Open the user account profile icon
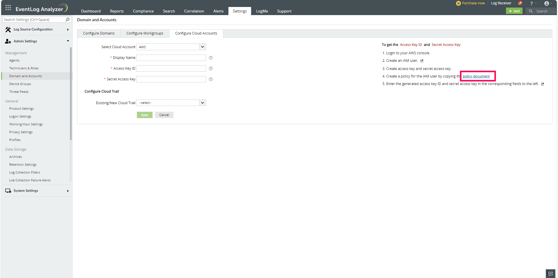Viewport: 558px width, 278px height. click(546, 3)
